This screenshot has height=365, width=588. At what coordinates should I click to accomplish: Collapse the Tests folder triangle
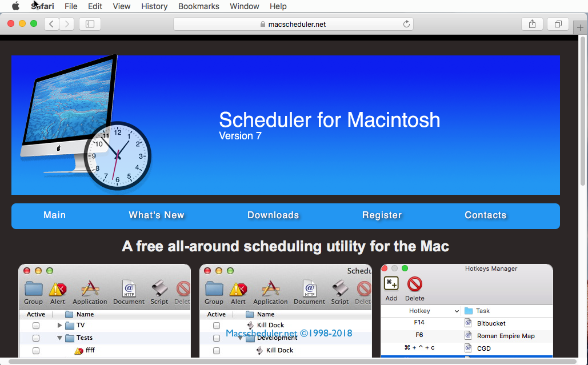click(59, 338)
